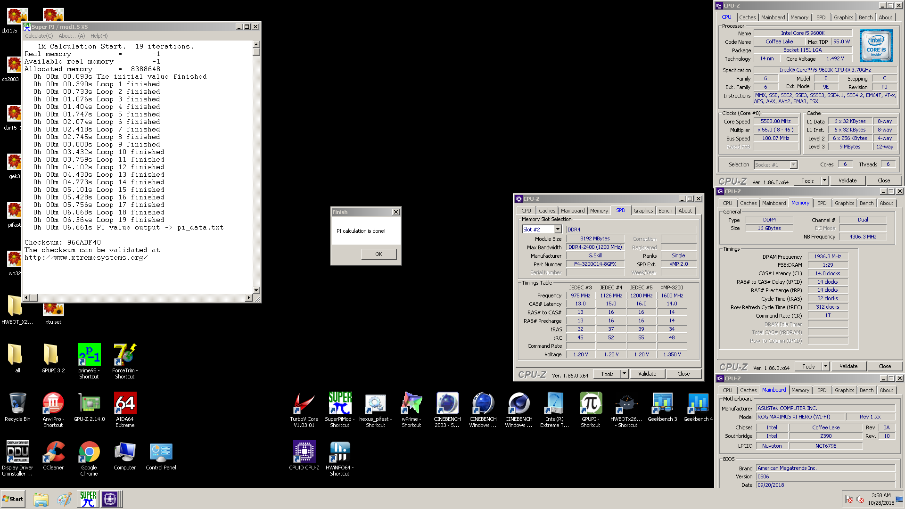Launch HWBOTx265 shortcut

click(626, 409)
